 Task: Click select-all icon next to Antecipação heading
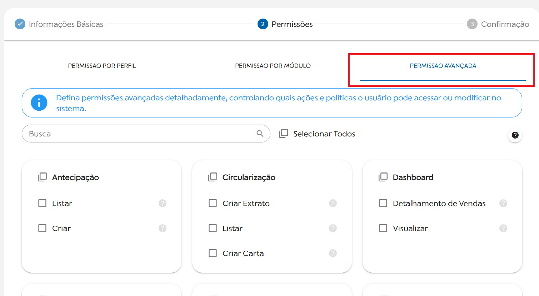click(43, 177)
